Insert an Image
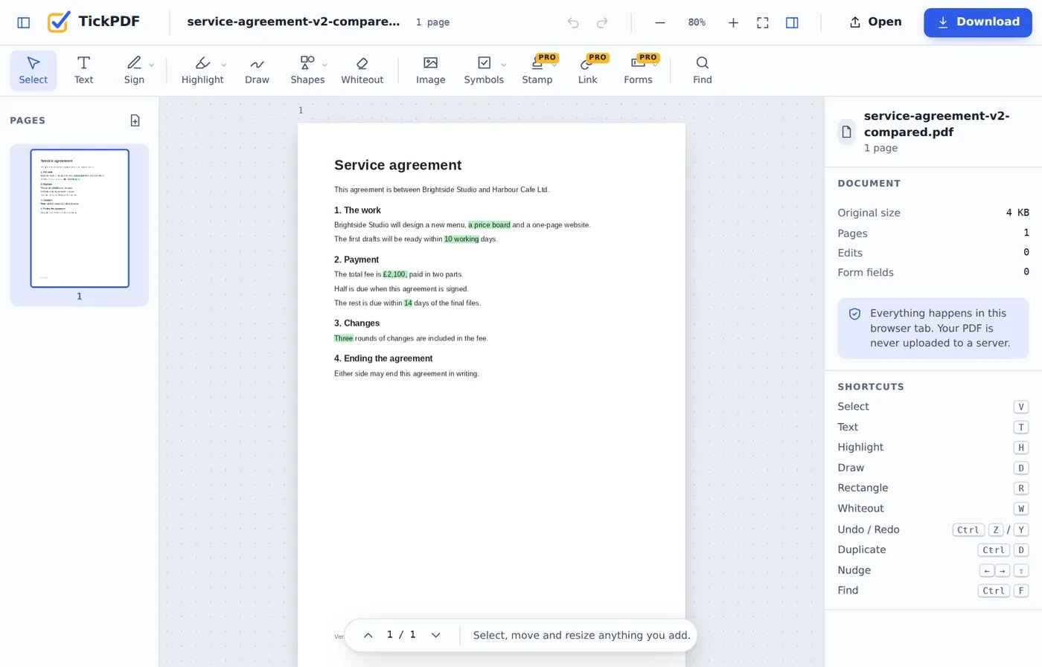The width and height of the screenshot is (1042, 667). click(x=431, y=71)
